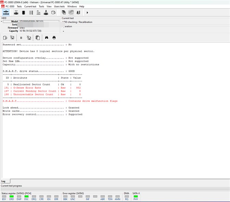230x202 pixels.
Task: Open the Tools menu
Action: tap(41, 6)
